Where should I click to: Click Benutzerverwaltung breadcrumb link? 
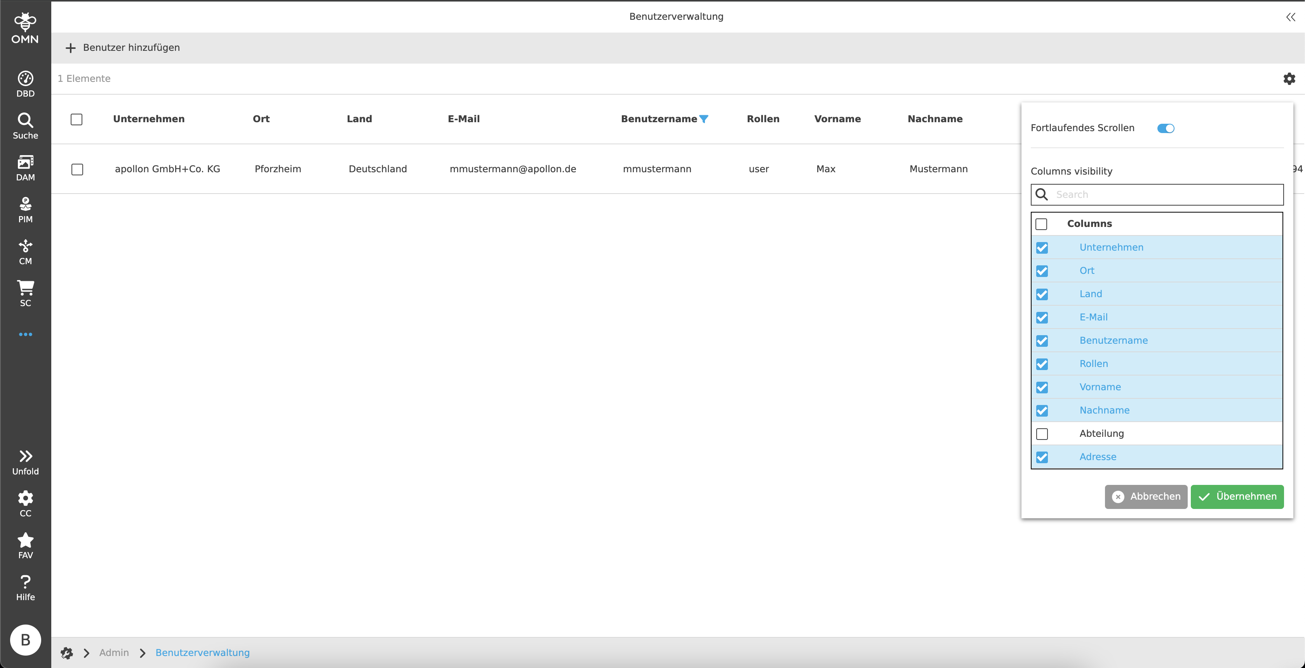pos(202,652)
